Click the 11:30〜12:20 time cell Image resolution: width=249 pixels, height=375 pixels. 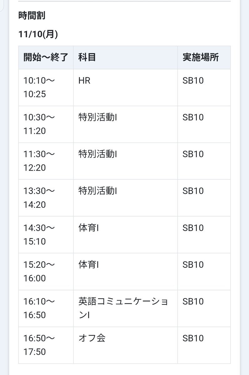39,161
